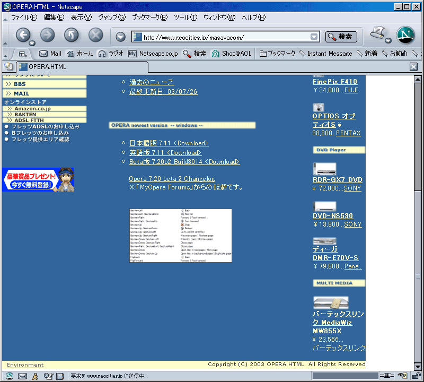Print the page using the printer icon
Screen dimensions: 424x382
point(377,33)
